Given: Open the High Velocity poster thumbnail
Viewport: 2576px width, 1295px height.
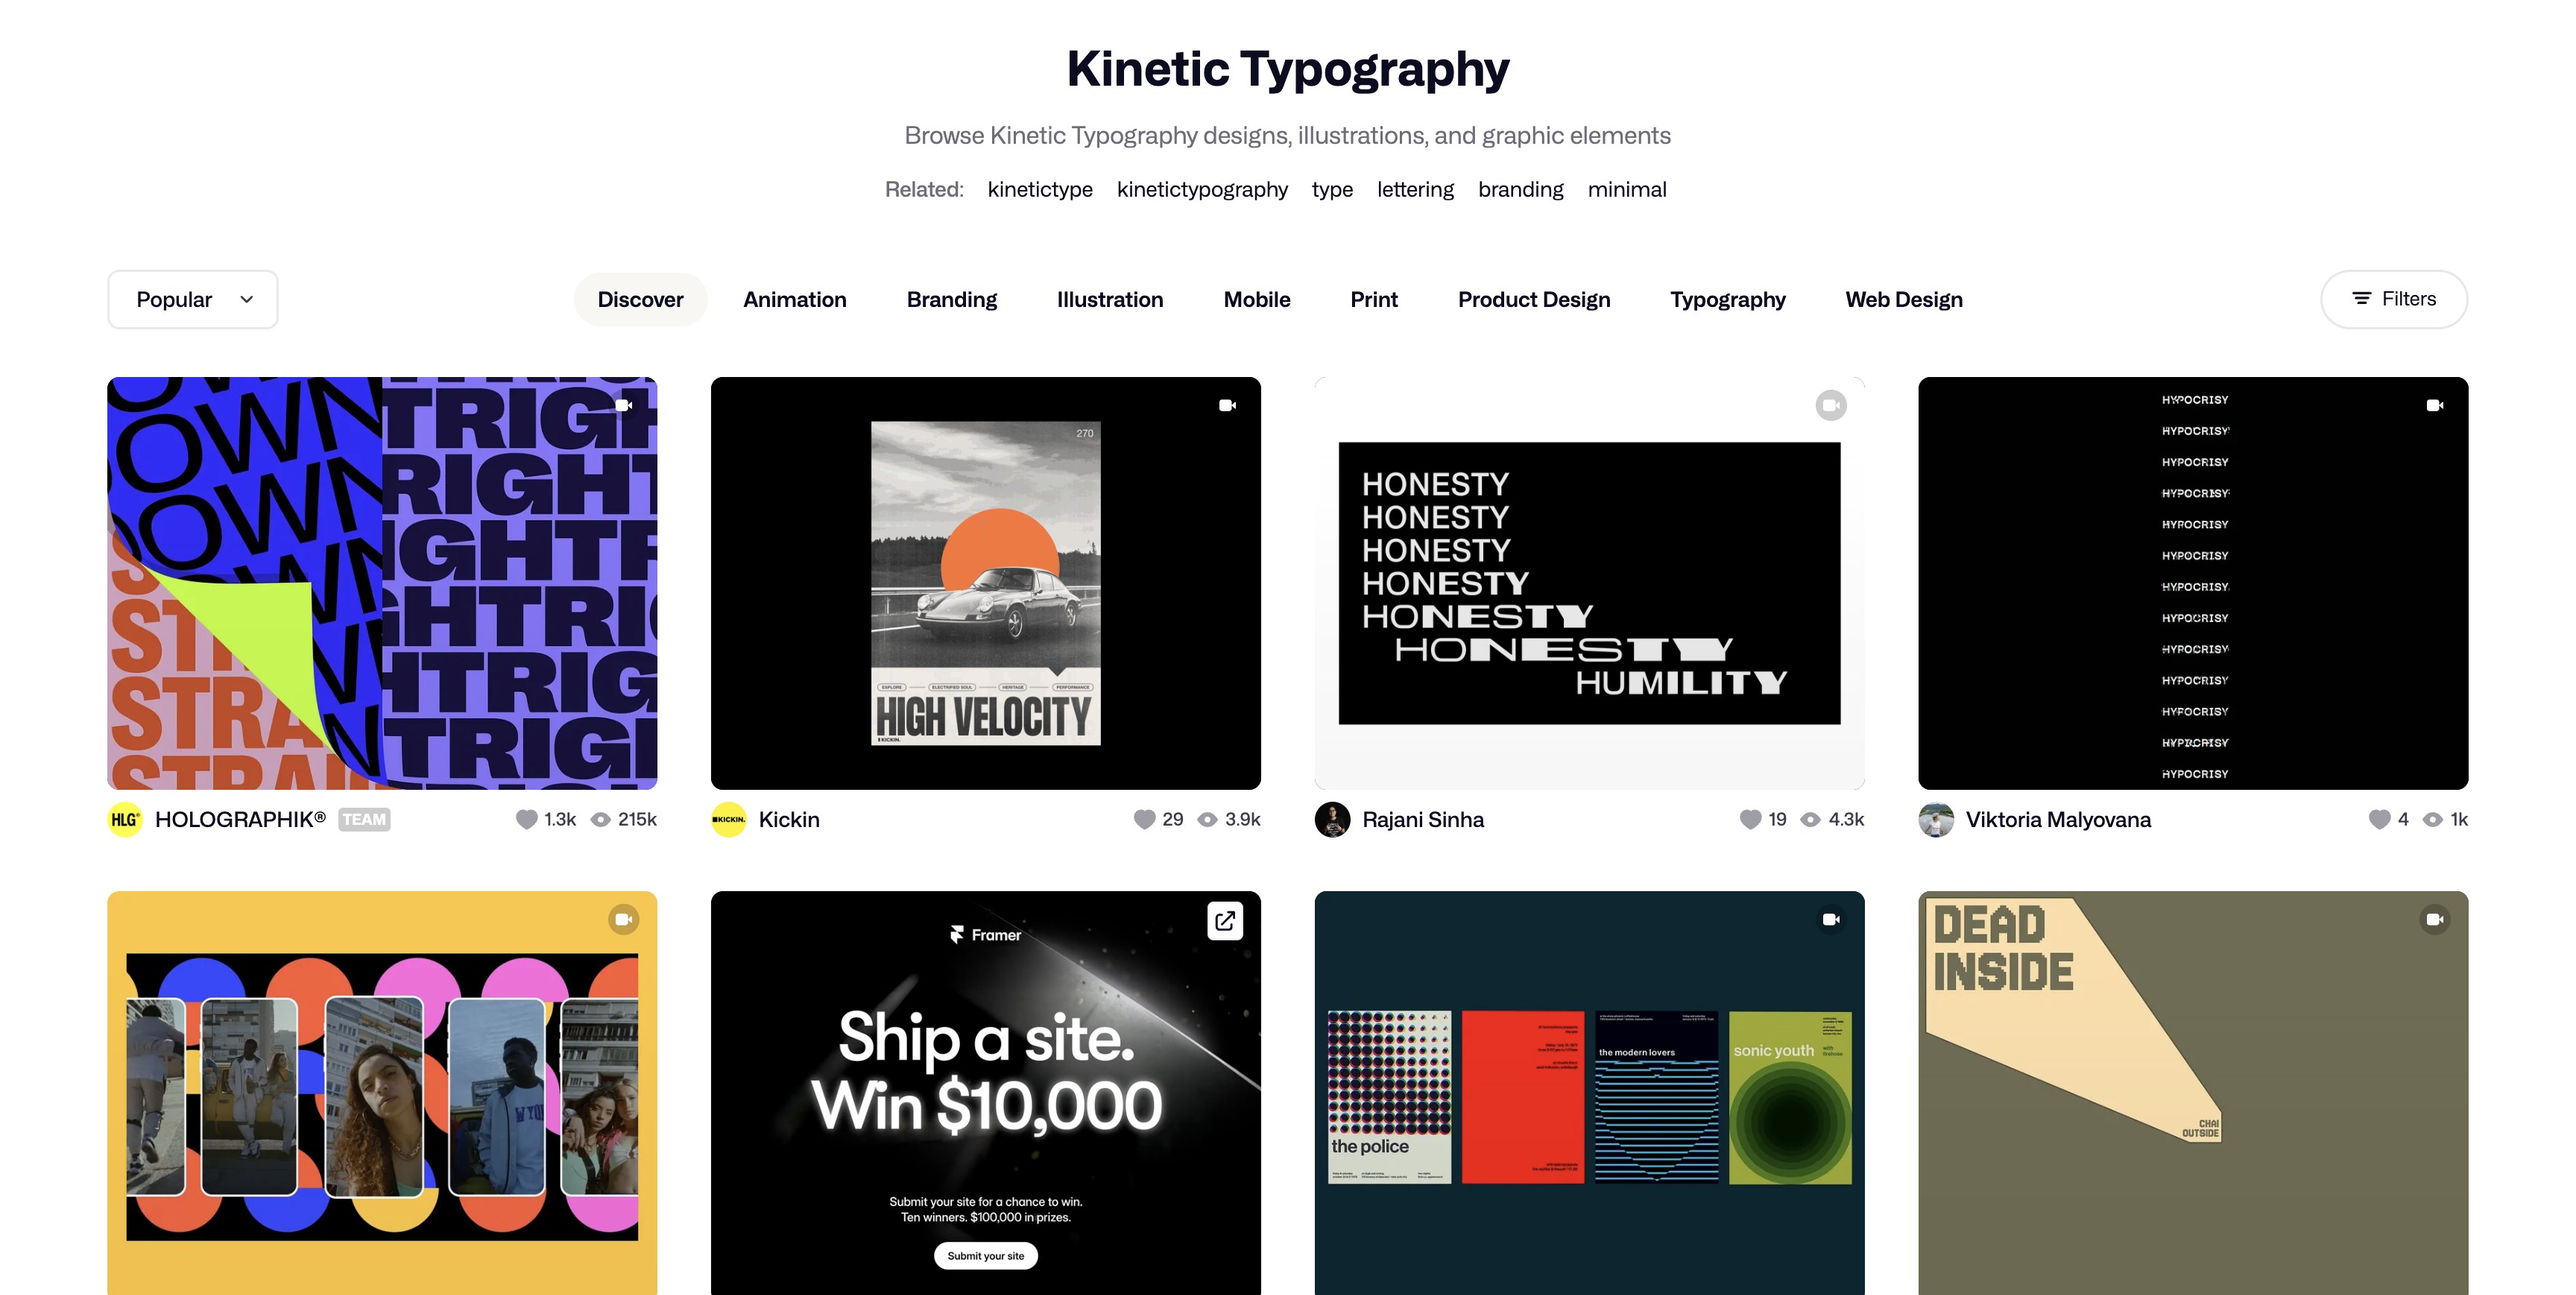Looking at the screenshot, I should tap(985, 583).
